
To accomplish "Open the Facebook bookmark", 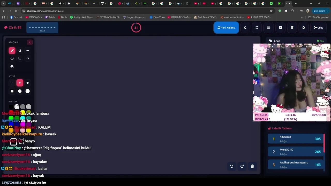I will point(16,17).
